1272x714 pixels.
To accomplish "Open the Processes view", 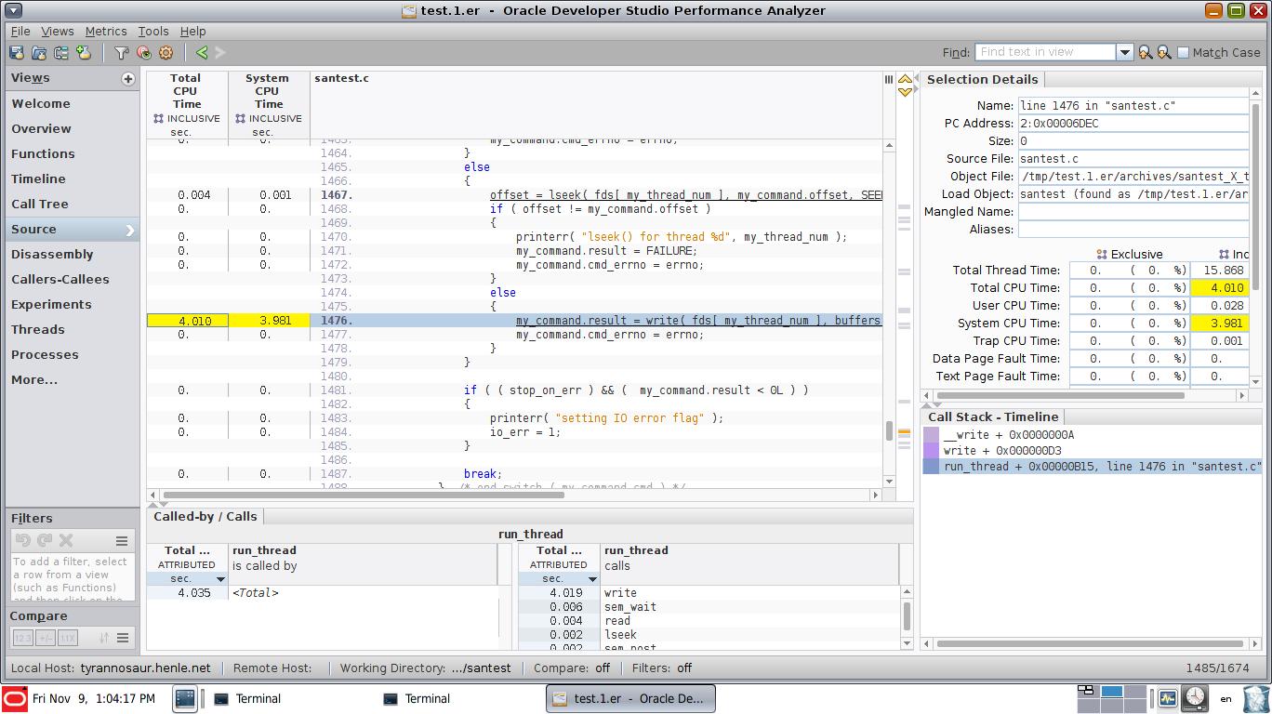I will [x=73, y=355].
